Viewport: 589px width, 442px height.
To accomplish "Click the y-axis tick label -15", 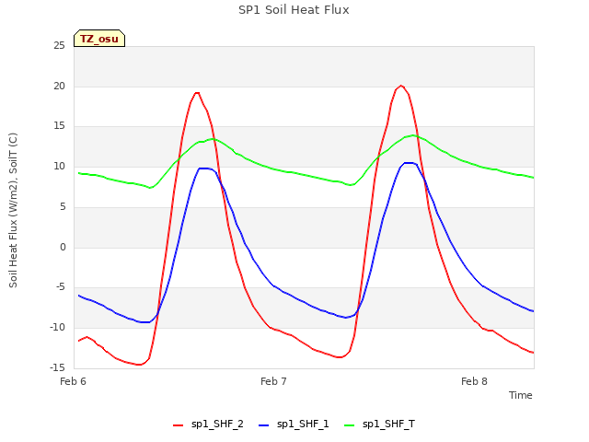I will tap(57, 367).
